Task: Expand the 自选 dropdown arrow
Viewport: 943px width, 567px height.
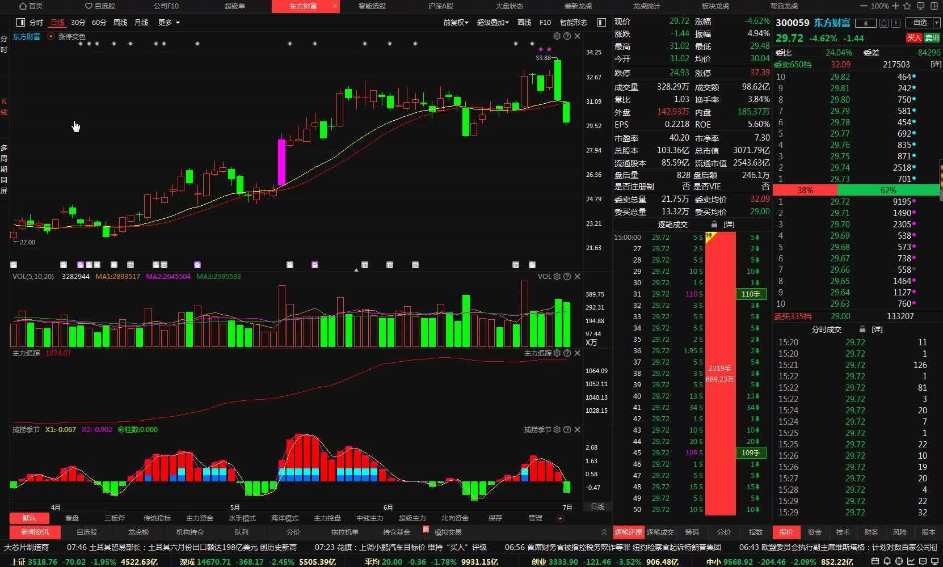Action: [x=937, y=23]
